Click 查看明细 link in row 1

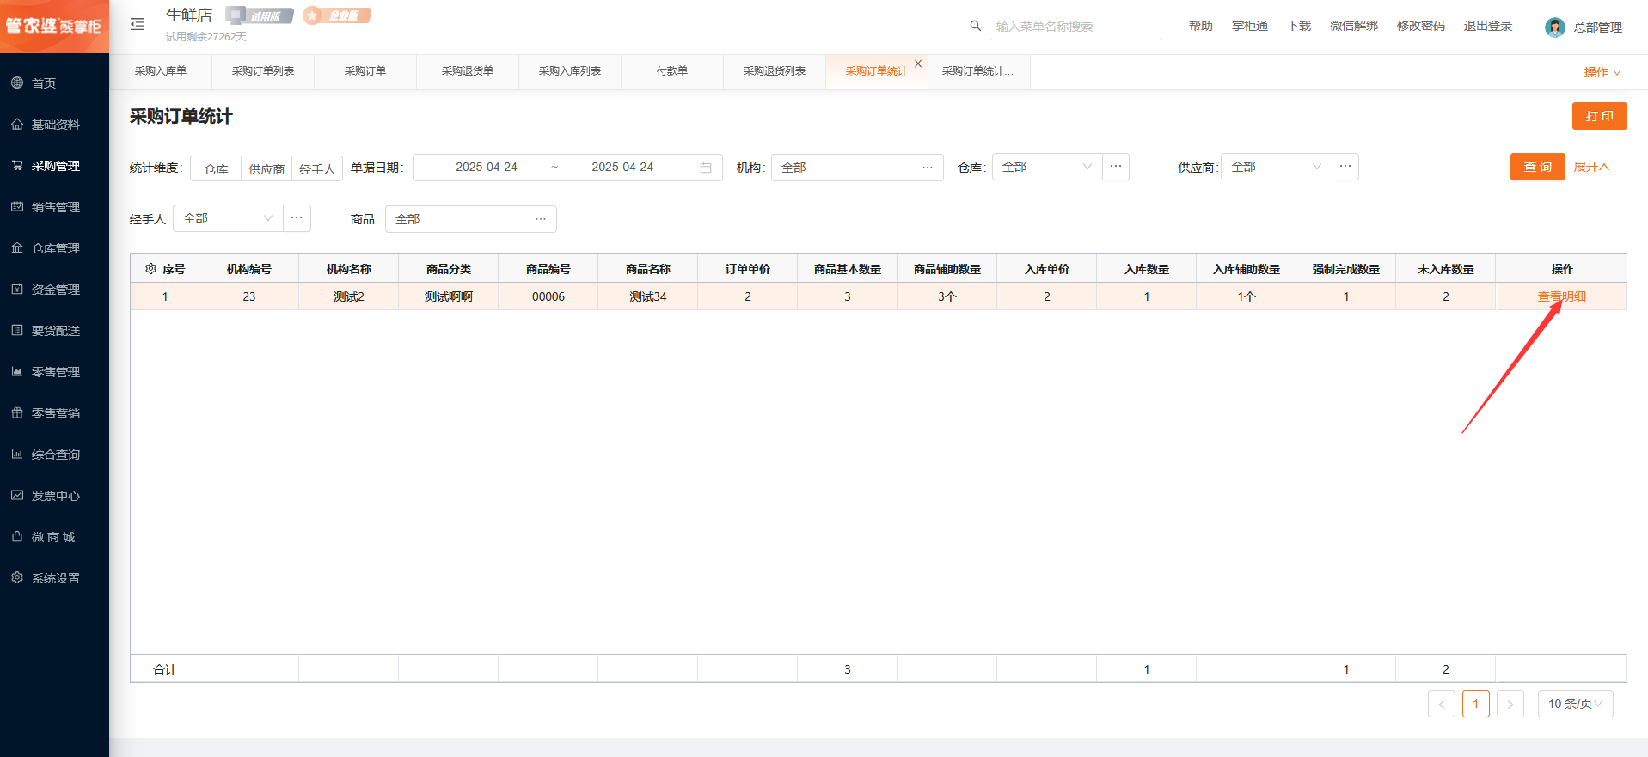[1562, 296]
